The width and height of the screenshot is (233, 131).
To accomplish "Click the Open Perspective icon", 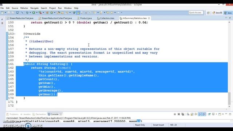I will coord(208,13).
